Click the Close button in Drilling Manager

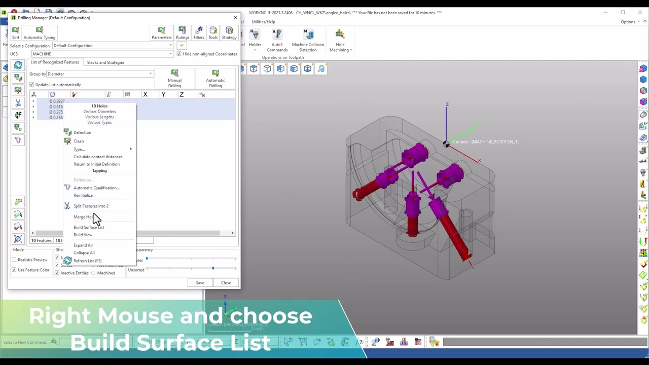pos(226,283)
